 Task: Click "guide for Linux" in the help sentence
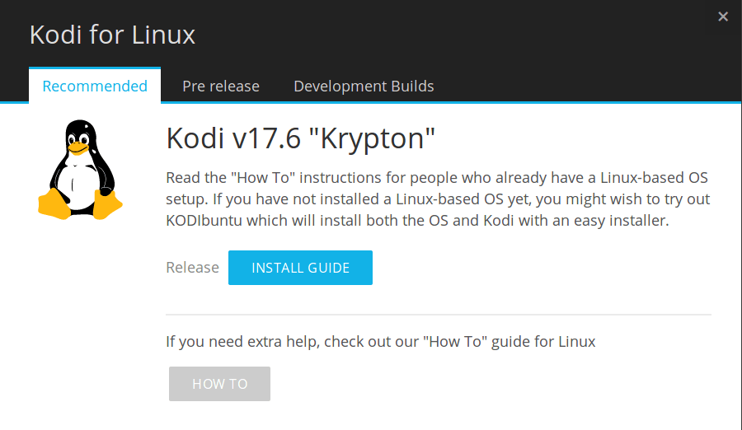(543, 341)
